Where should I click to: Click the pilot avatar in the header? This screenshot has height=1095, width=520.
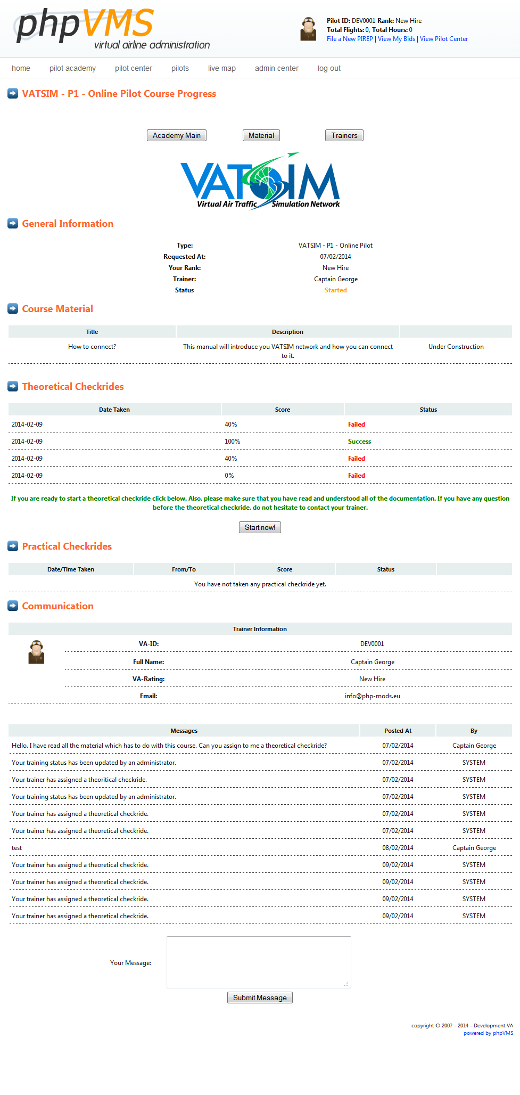pos(308,29)
